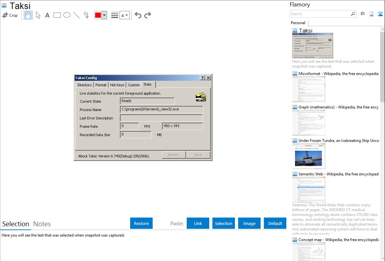Click the icon beside the Microformat title

pos(295,74)
